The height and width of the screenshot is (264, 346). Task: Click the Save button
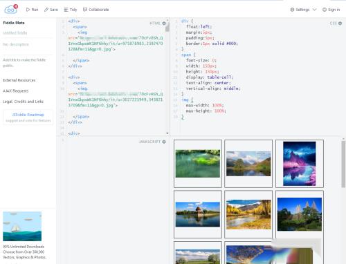tap(51, 10)
